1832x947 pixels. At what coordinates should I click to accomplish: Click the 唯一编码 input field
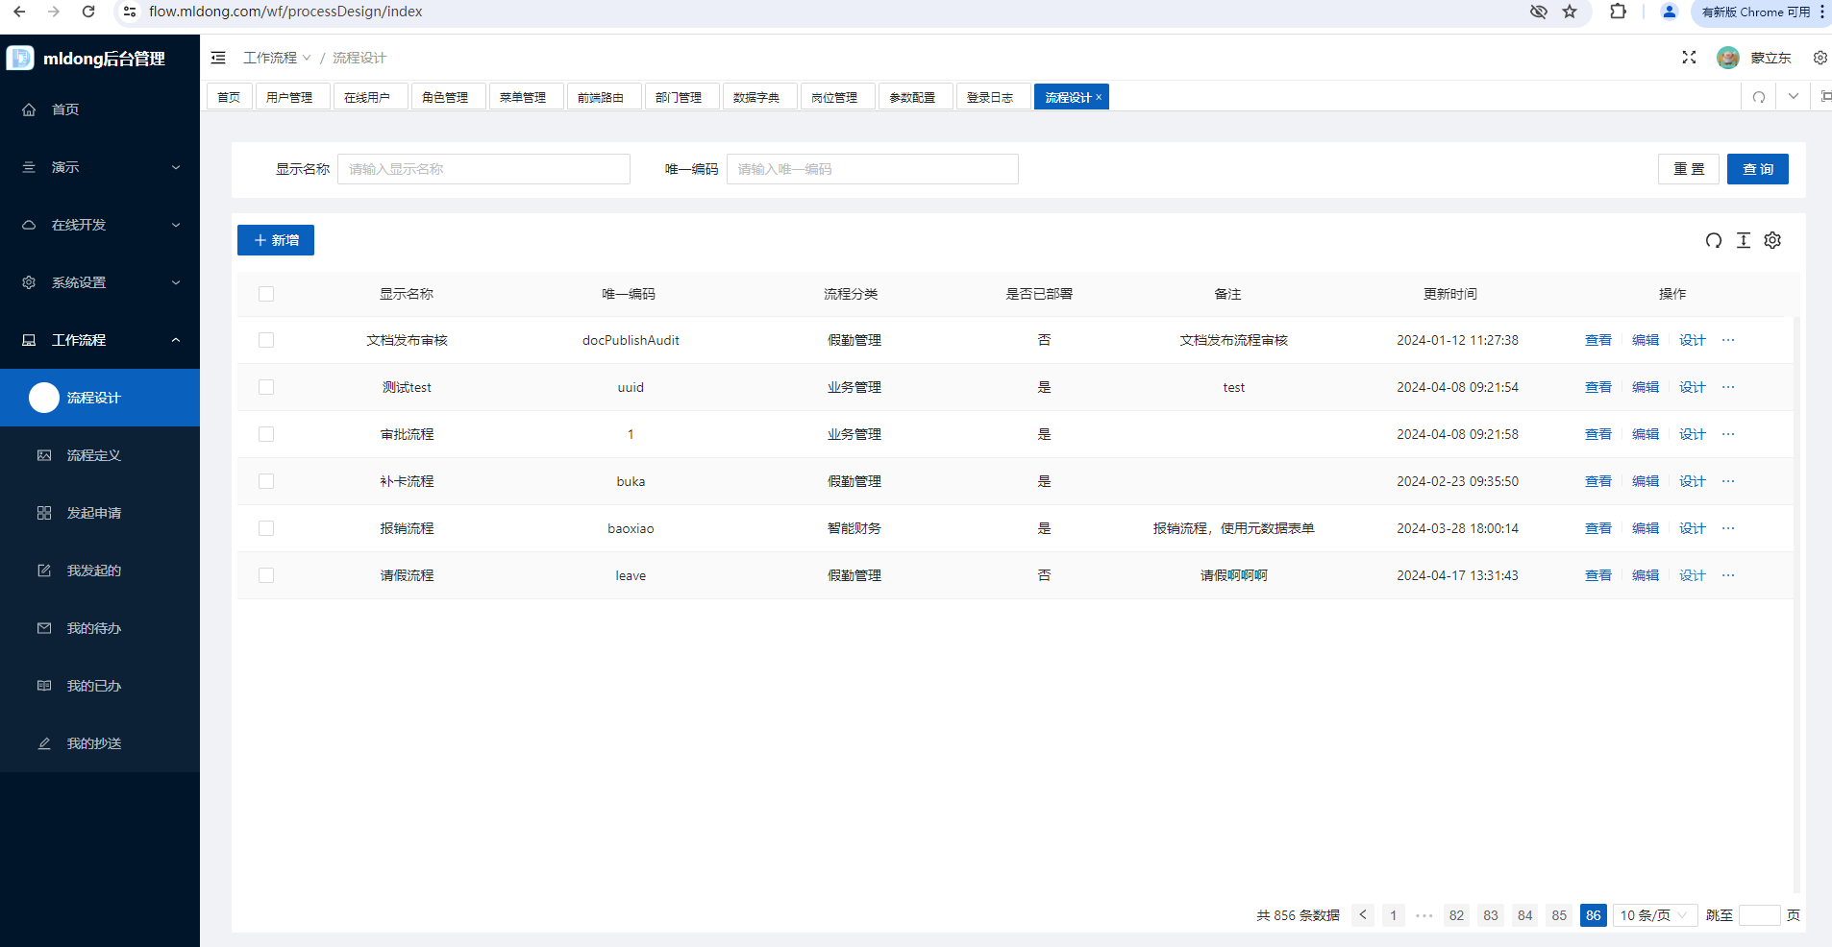[873, 169]
